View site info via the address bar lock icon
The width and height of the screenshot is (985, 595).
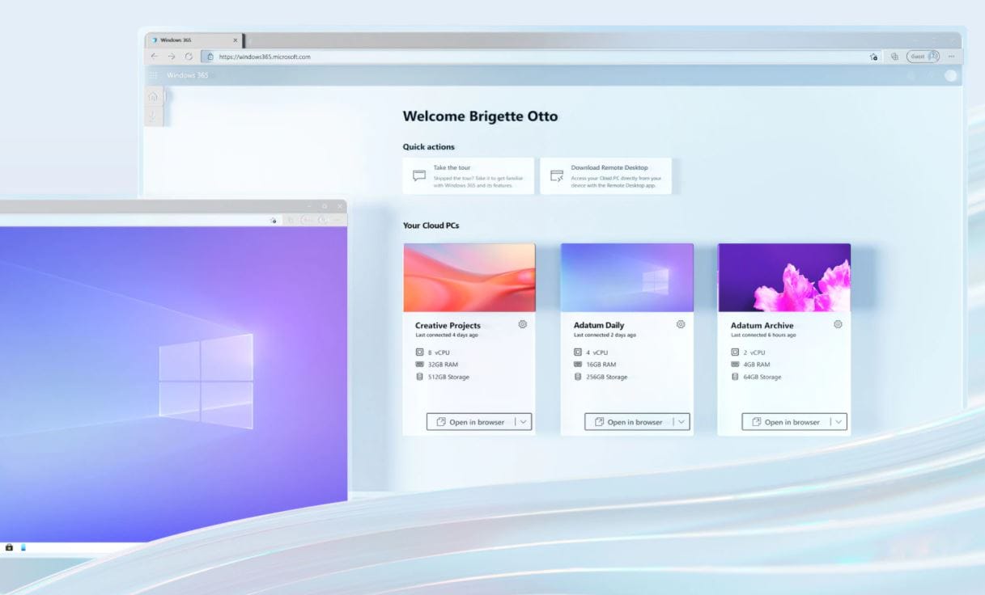(x=210, y=57)
